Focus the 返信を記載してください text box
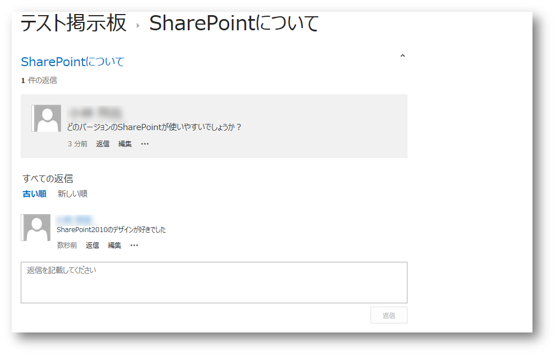 click(214, 283)
